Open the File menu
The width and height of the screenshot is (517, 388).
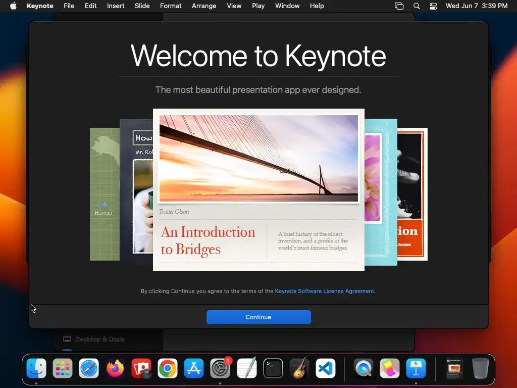pos(69,6)
